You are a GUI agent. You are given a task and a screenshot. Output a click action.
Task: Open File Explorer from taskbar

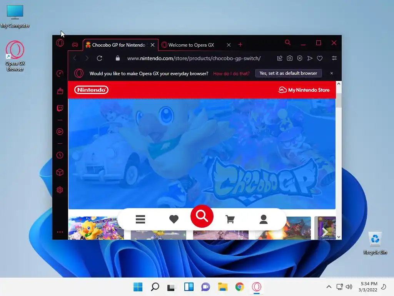(223, 287)
